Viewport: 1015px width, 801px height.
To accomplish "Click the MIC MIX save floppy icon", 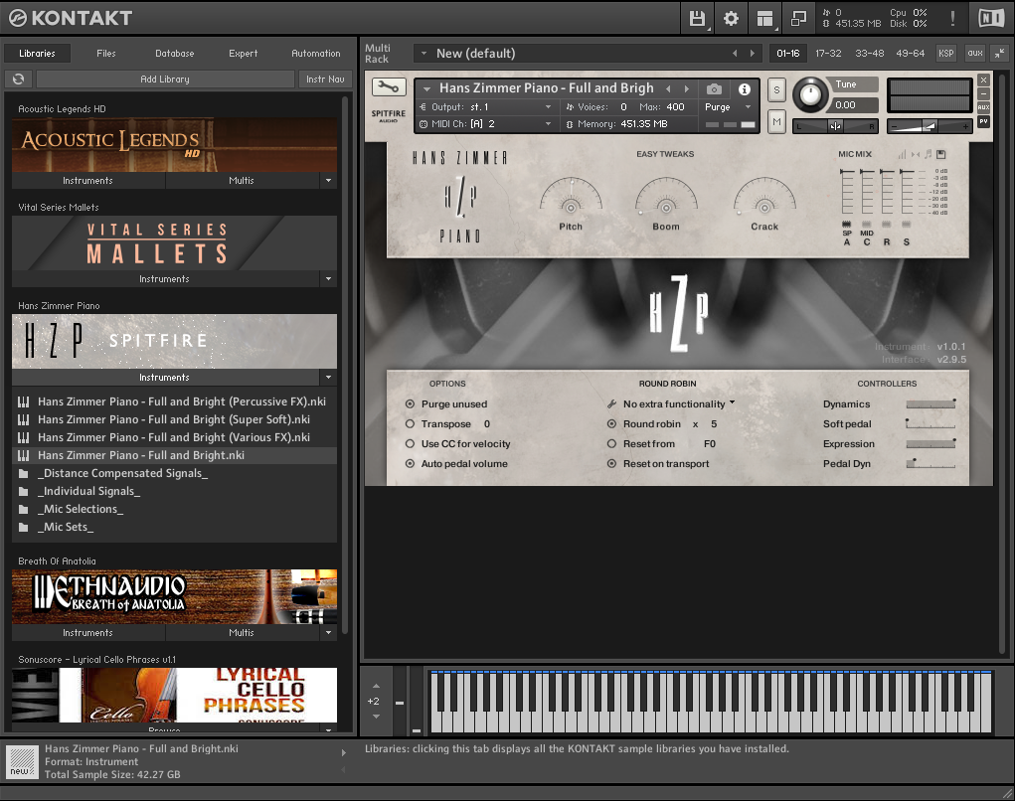I will point(941,154).
